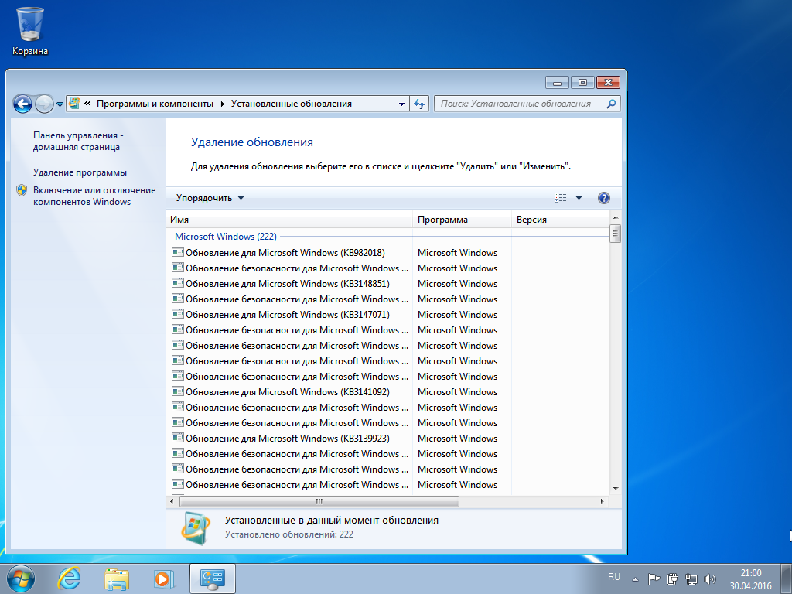The width and height of the screenshot is (792, 594).
Task: Select update KB3141092 row
Action: point(387,392)
